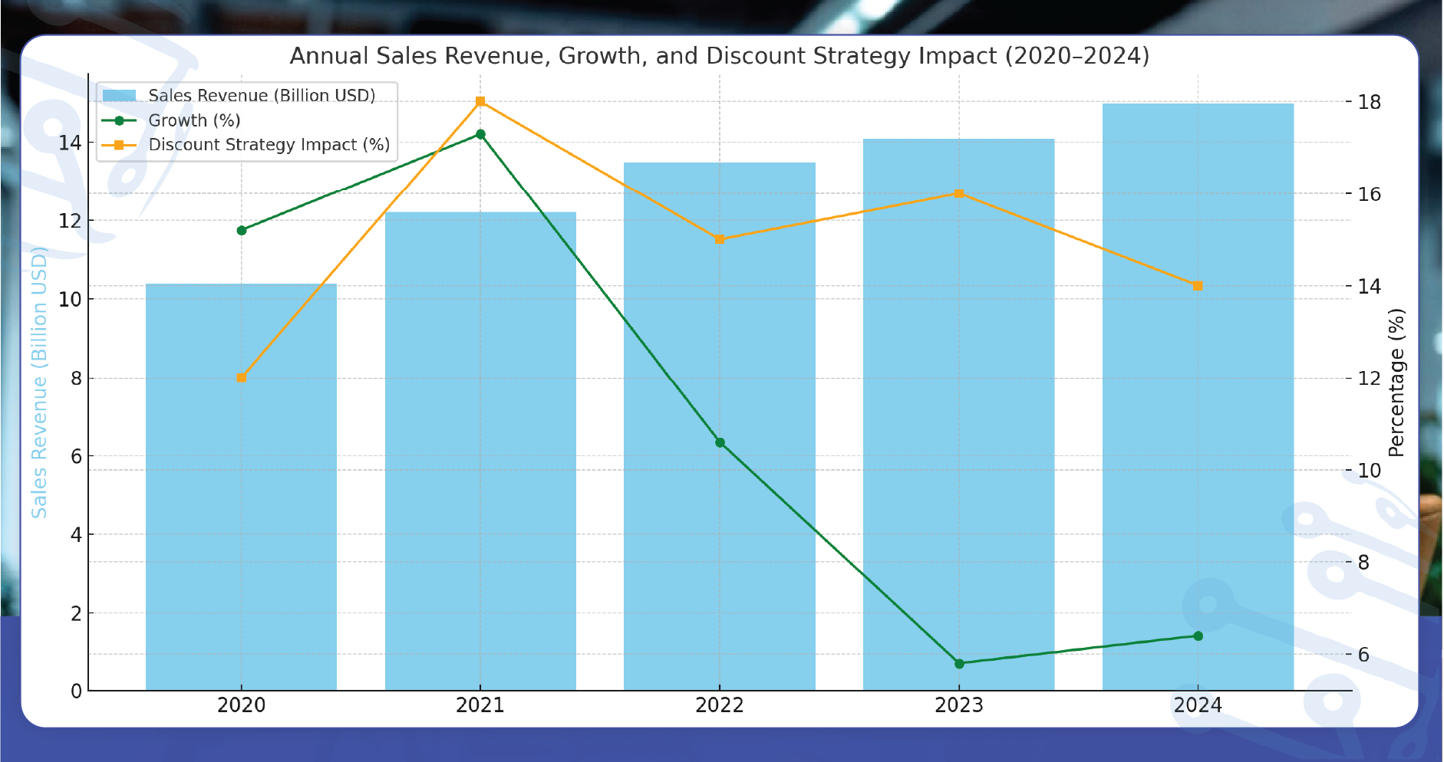Toggle the Sales Revenue bars off
Viewport: 1444px width, 762px height.
262,95
